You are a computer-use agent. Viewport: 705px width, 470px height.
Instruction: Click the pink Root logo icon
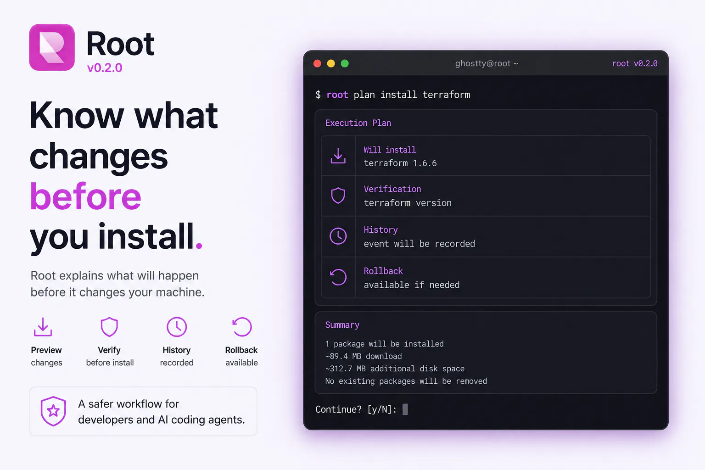click(x=52, y=47)
